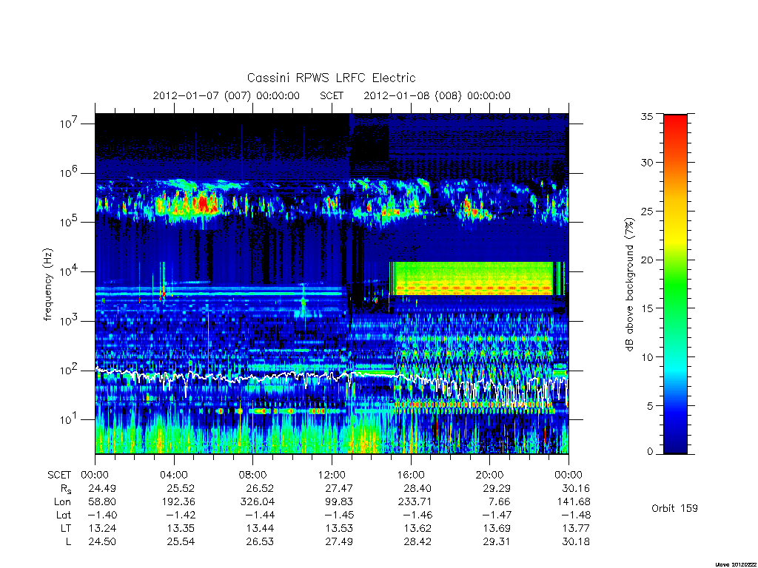
Task: Click the L value 28.42
Action: [417, 541]
